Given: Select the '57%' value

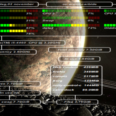Looking at the screenshot, I should [x=30, y=28].
